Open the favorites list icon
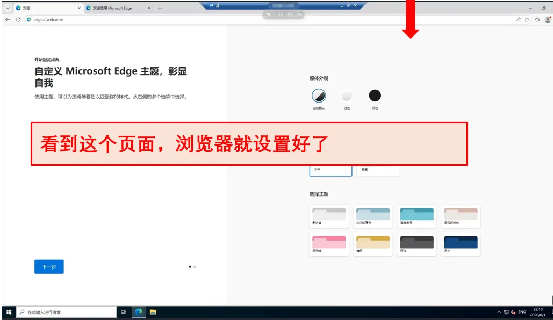This screenshot has width=553, height=320. tap(537, 20)
